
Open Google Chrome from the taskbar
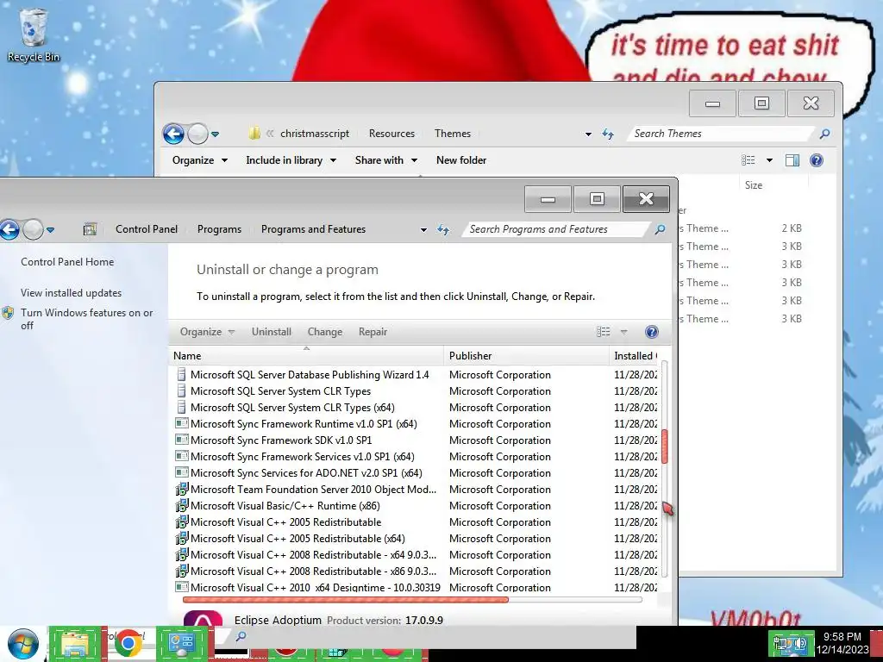point(128,644)
